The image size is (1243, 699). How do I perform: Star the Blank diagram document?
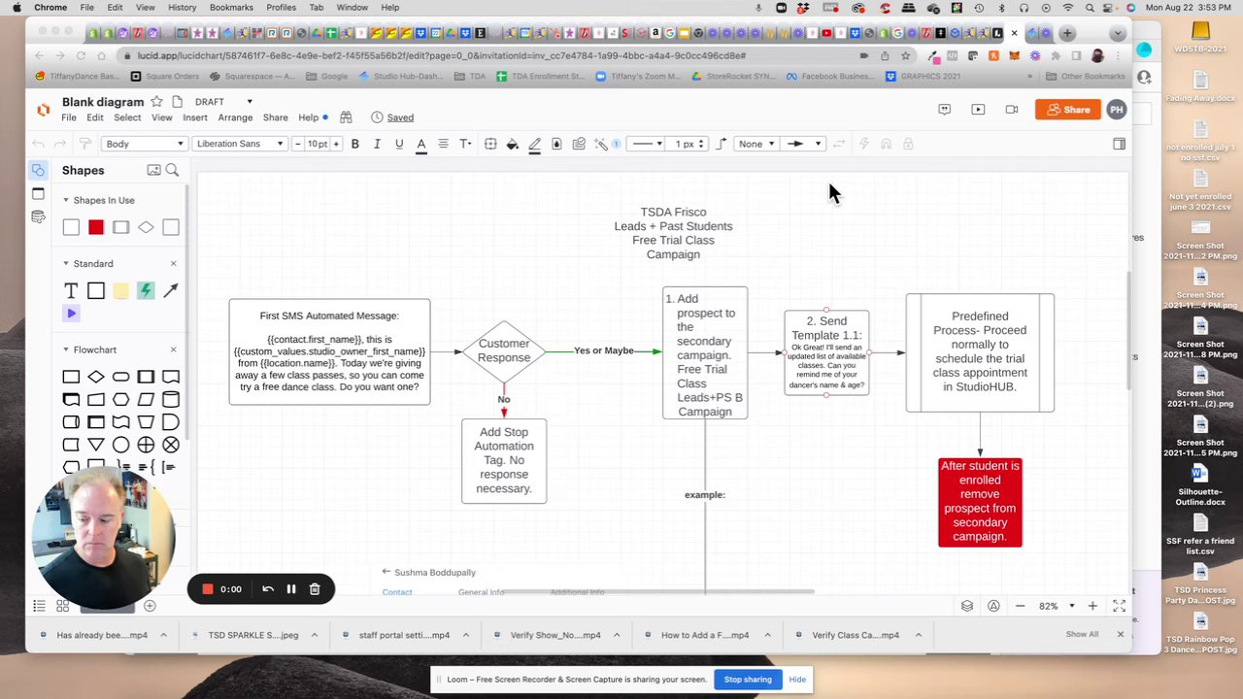click(x=156, y=101)
